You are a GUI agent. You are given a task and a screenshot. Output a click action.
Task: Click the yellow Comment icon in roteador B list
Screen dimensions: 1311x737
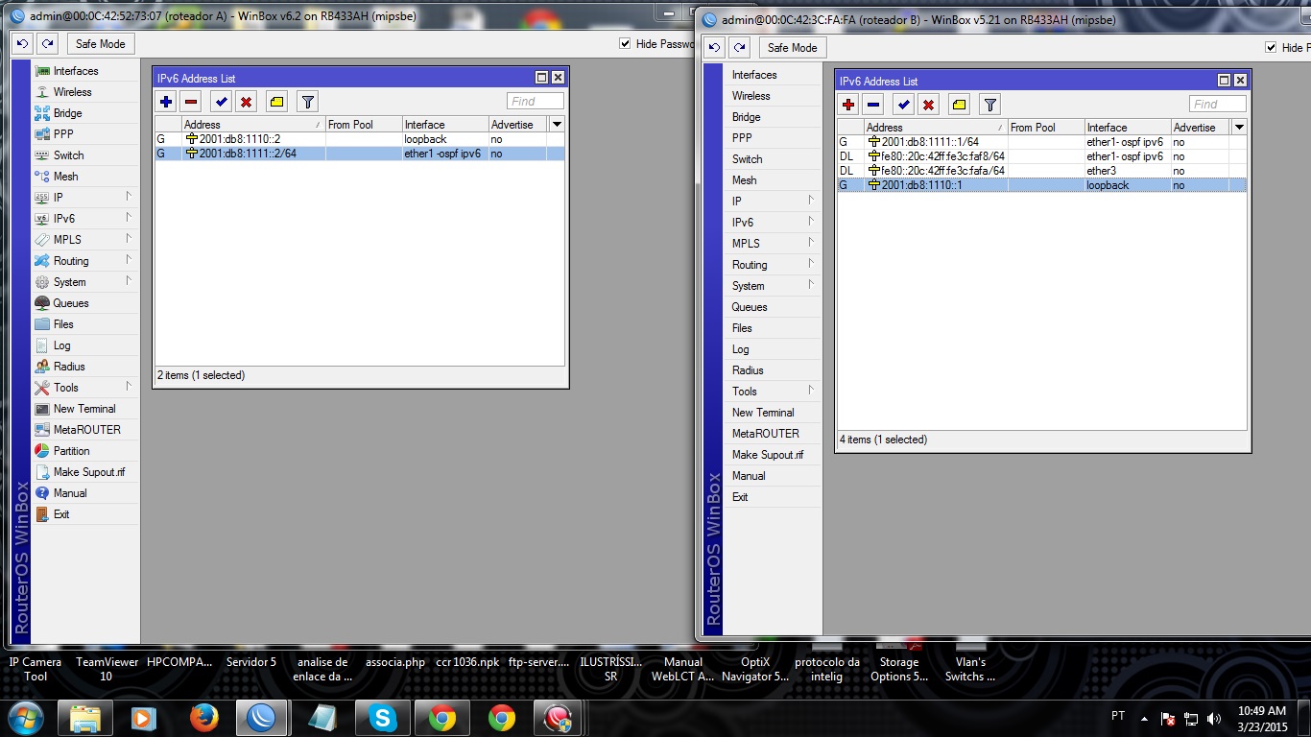tap(959, 105)
